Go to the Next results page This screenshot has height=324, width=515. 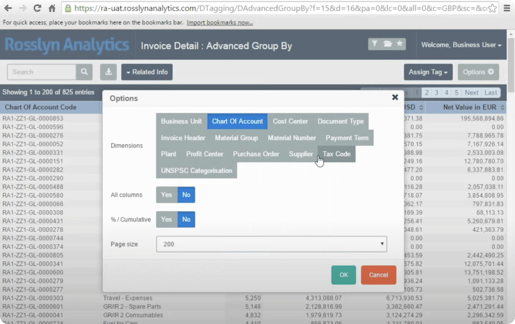point(471,93)
